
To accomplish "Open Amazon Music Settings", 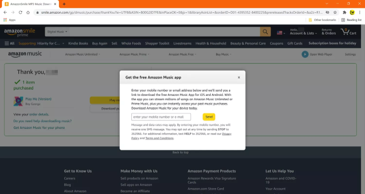I will tap(350, 54).
